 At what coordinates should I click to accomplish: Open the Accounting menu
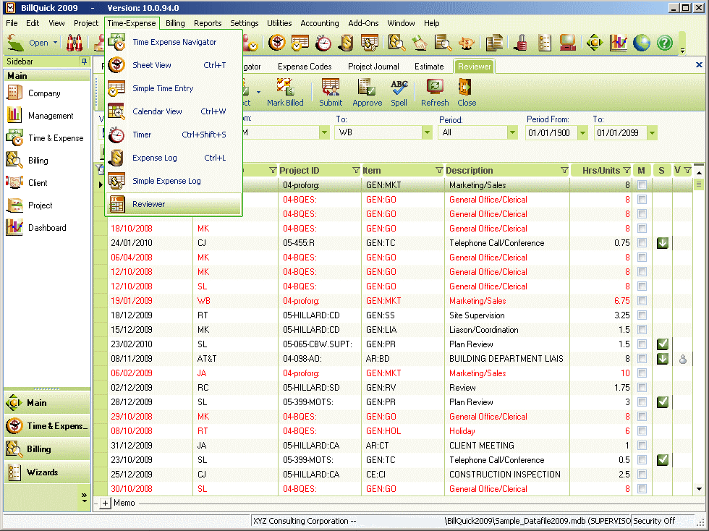point(320,23)
